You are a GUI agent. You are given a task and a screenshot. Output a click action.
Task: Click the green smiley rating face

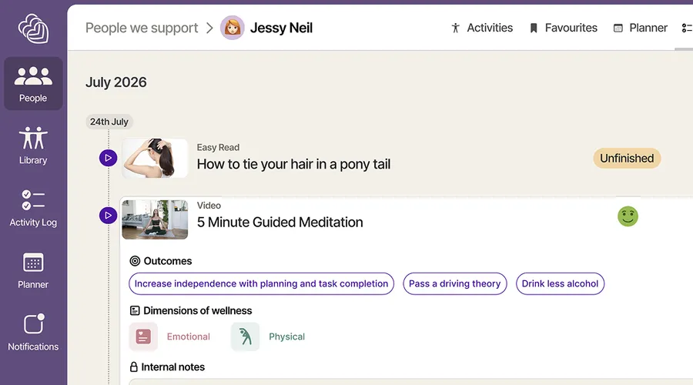click(x=628, y=216)
